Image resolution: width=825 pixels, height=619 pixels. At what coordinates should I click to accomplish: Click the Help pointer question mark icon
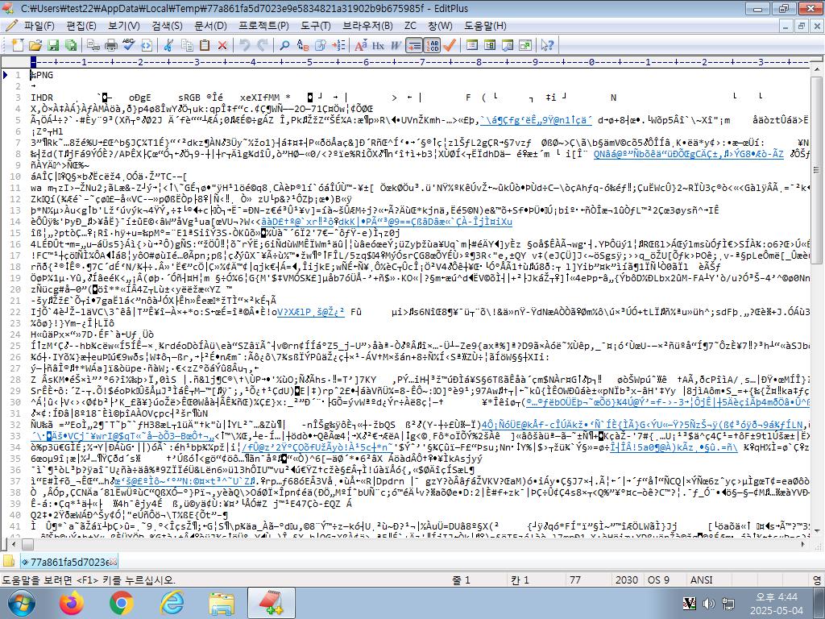point(547,45)
